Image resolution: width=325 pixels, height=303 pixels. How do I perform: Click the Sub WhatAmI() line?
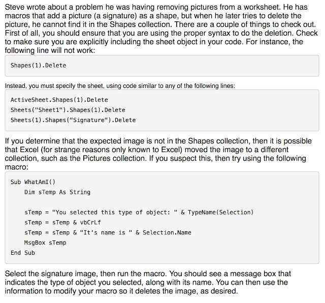(33, 182)
